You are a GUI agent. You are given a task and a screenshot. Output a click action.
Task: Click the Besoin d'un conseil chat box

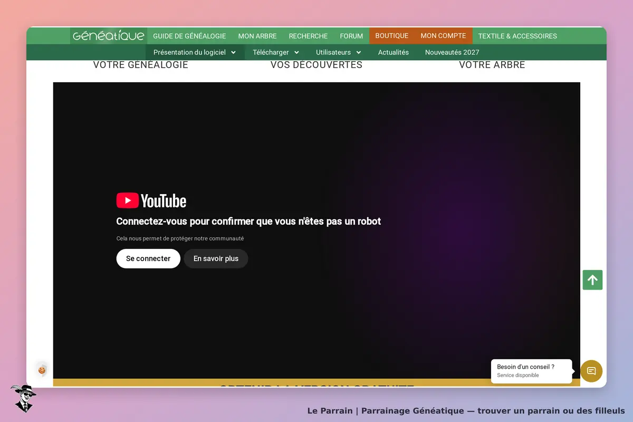coord(531,371)
